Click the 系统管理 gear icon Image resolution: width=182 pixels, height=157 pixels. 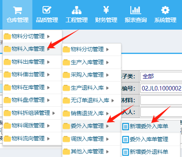[x=165, y=10]
